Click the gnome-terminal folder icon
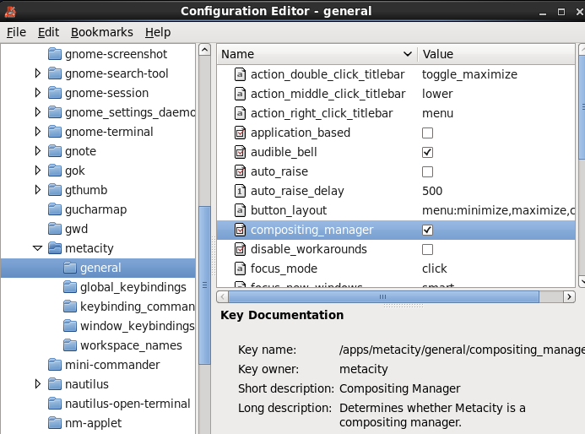585x434 pixels. [55, 132]
